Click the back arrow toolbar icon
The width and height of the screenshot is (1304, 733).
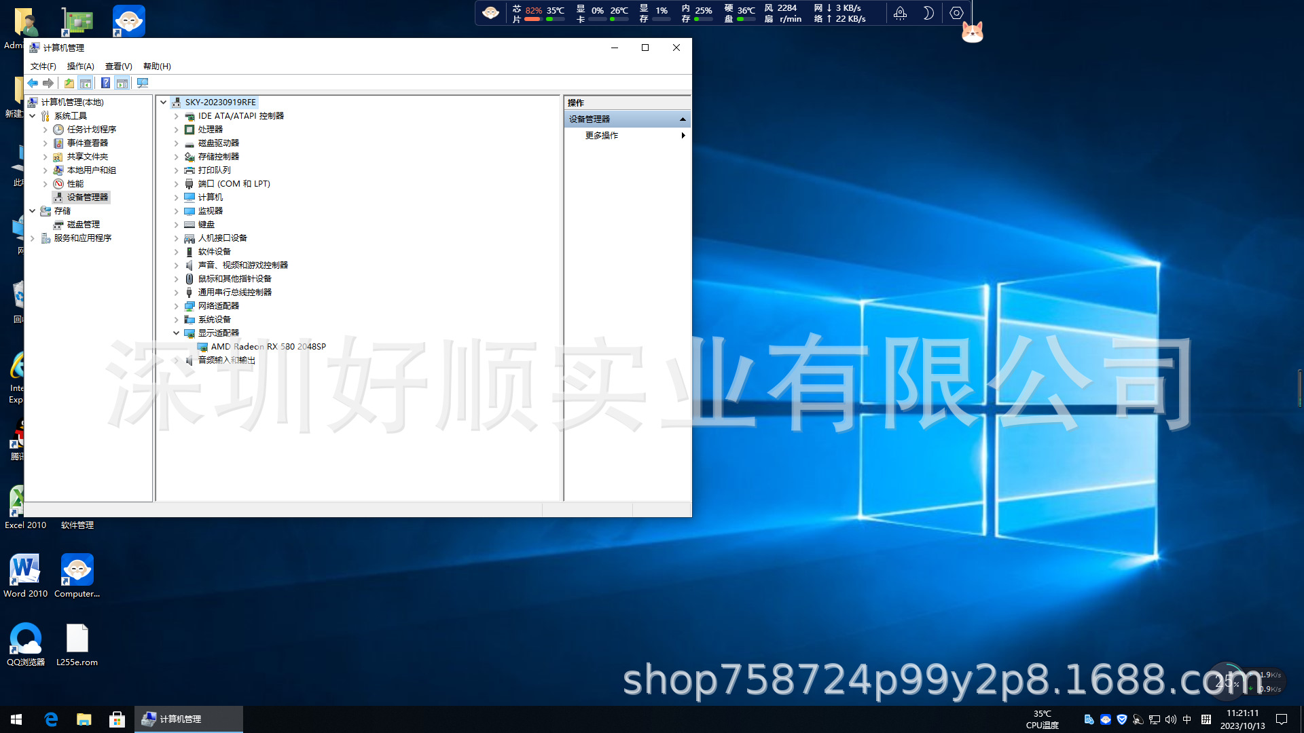pyautogui.click(x=33, y=83)
